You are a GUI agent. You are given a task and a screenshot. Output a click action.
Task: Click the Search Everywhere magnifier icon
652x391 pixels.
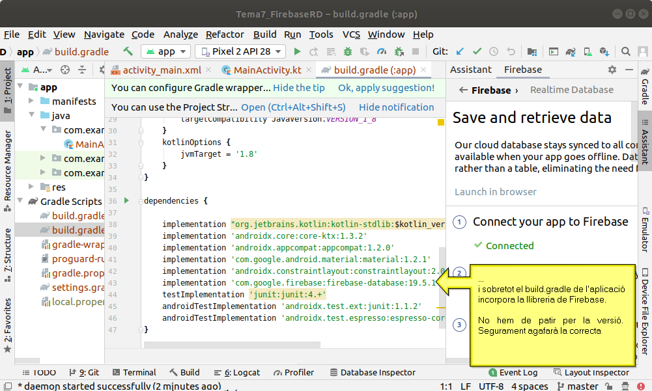tap(625, 51)
